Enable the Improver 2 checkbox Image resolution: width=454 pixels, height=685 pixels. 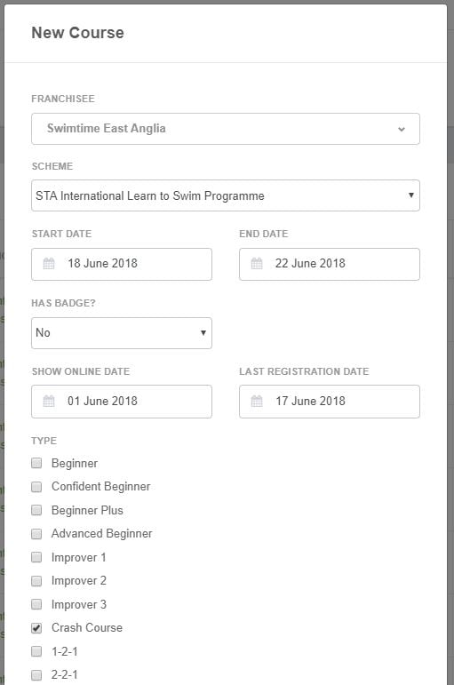pos(36,581)
